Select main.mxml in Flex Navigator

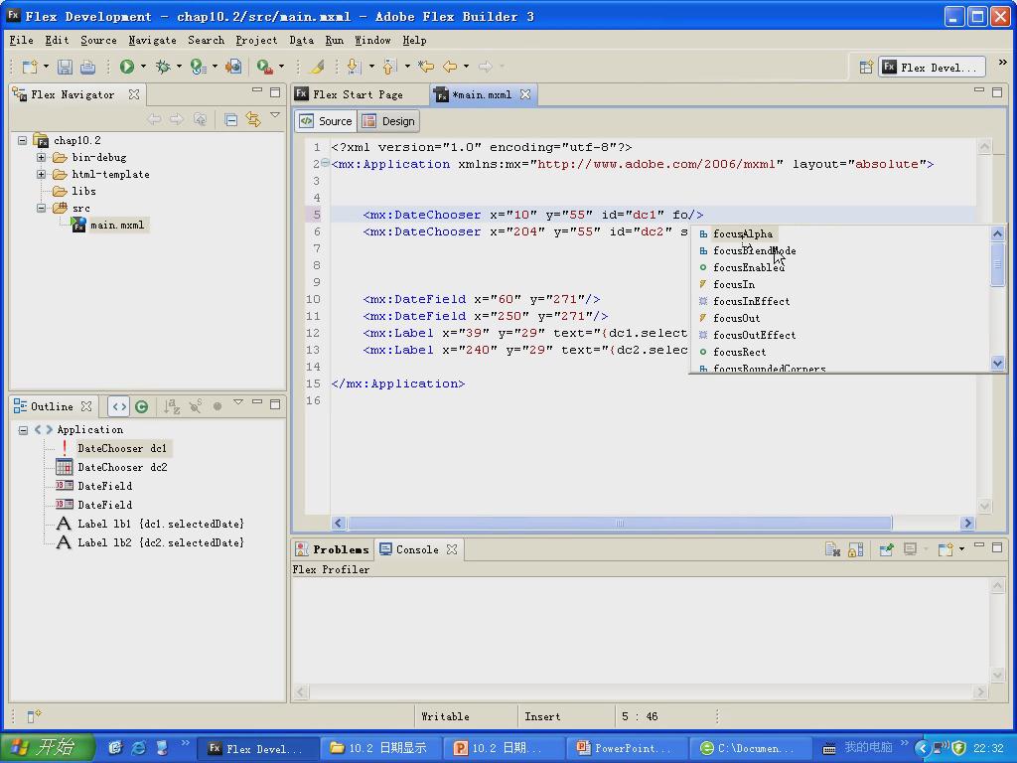pyautogui.click(x=117, y=226)
